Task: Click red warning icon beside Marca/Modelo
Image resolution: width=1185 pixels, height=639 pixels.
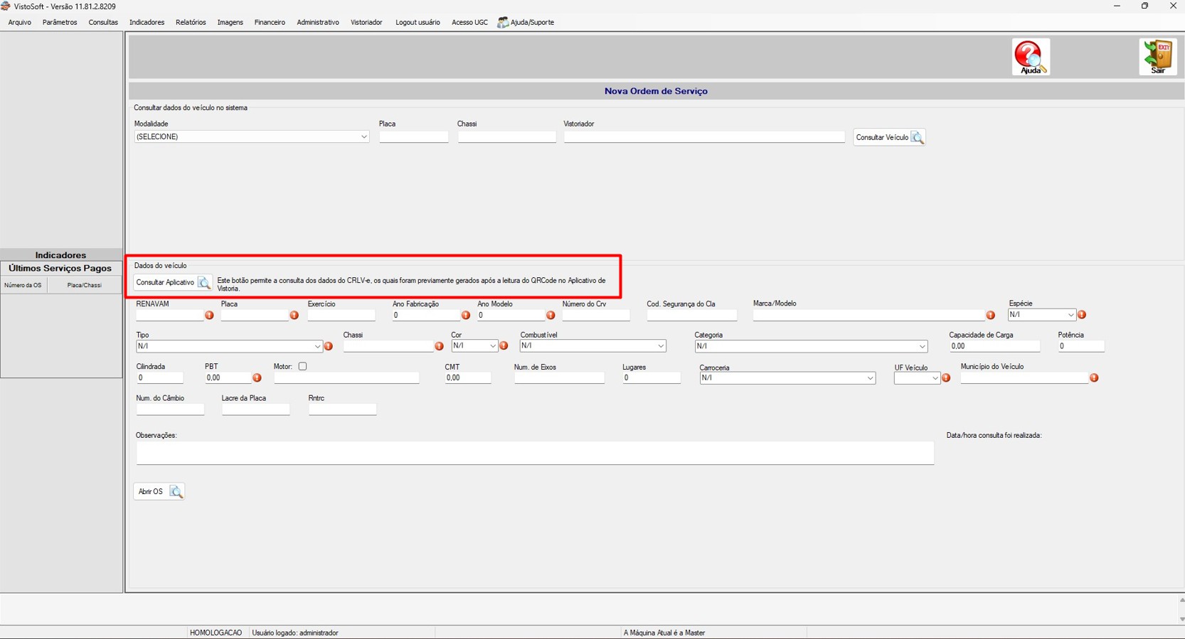Action: (x=990, y=315)
